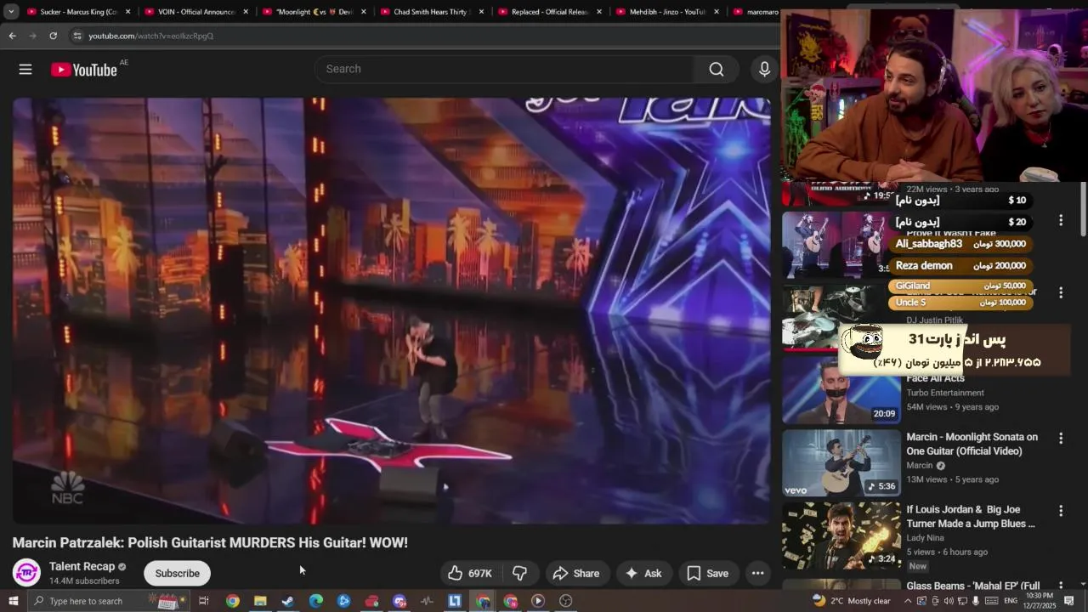Open options menu for DJ Justin Pitlik video
Screen dimensions: 1088x612
pyautogui.click(x=1060, y=292)
